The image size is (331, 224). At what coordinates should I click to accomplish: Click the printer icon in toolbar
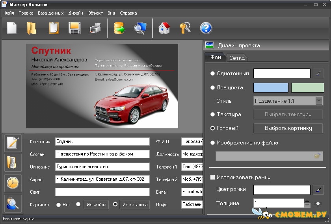pyautogui.click(x=95, y=28)
